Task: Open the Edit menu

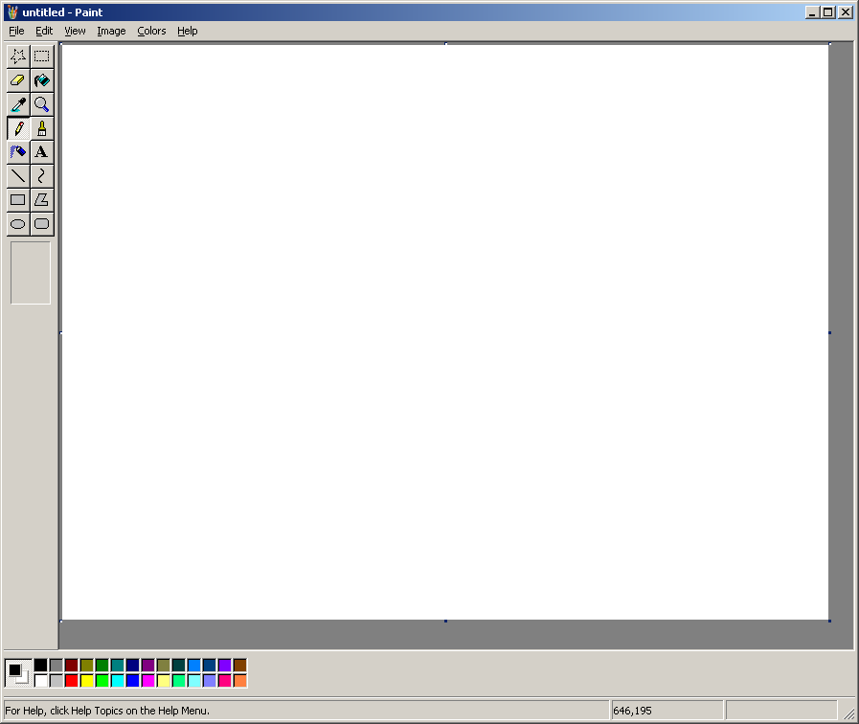Action: 44,31
